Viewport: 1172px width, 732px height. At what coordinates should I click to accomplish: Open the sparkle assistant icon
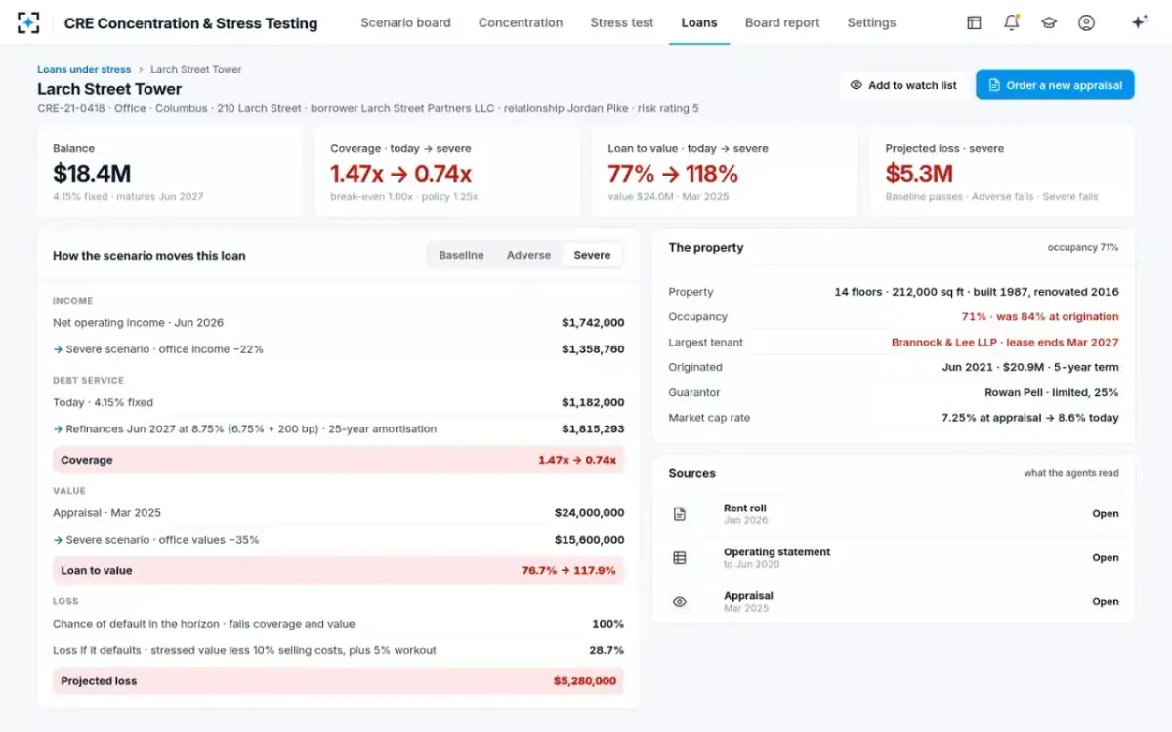coord(1139,22)
